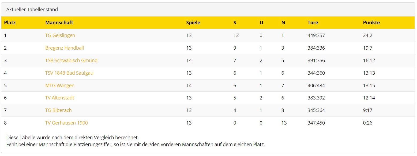The image size is (417, 156).
Task: Open TV Gerhausen 1900 team page
Action: click(x=66, y=123)
